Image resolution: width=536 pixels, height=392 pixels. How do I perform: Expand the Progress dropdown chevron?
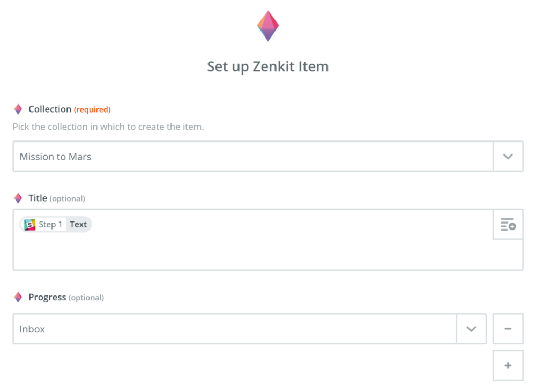pyautogui.click(x=471, y=329)
